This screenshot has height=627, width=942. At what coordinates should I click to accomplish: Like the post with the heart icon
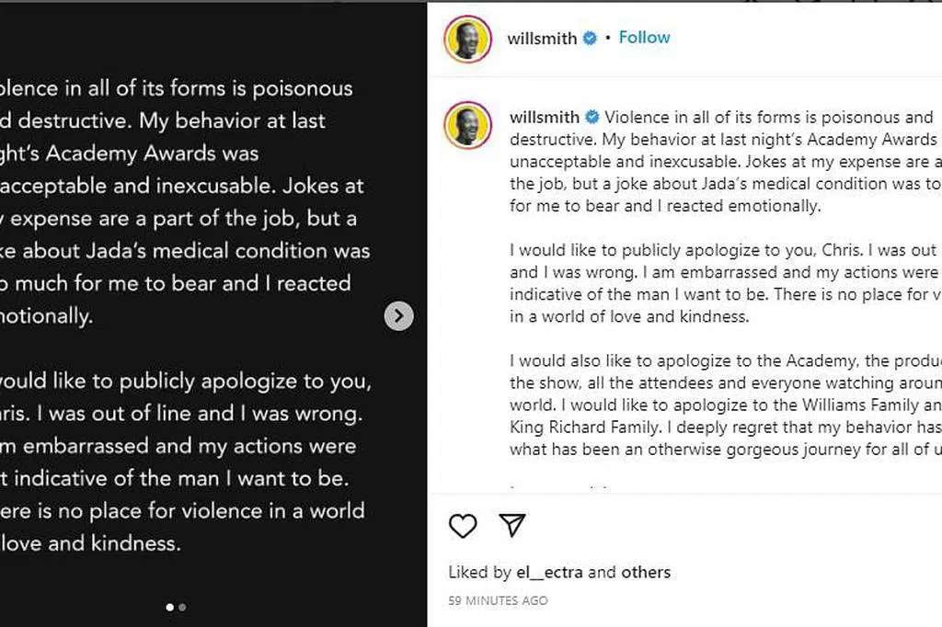pyautogui.click(x=463, y=525)
